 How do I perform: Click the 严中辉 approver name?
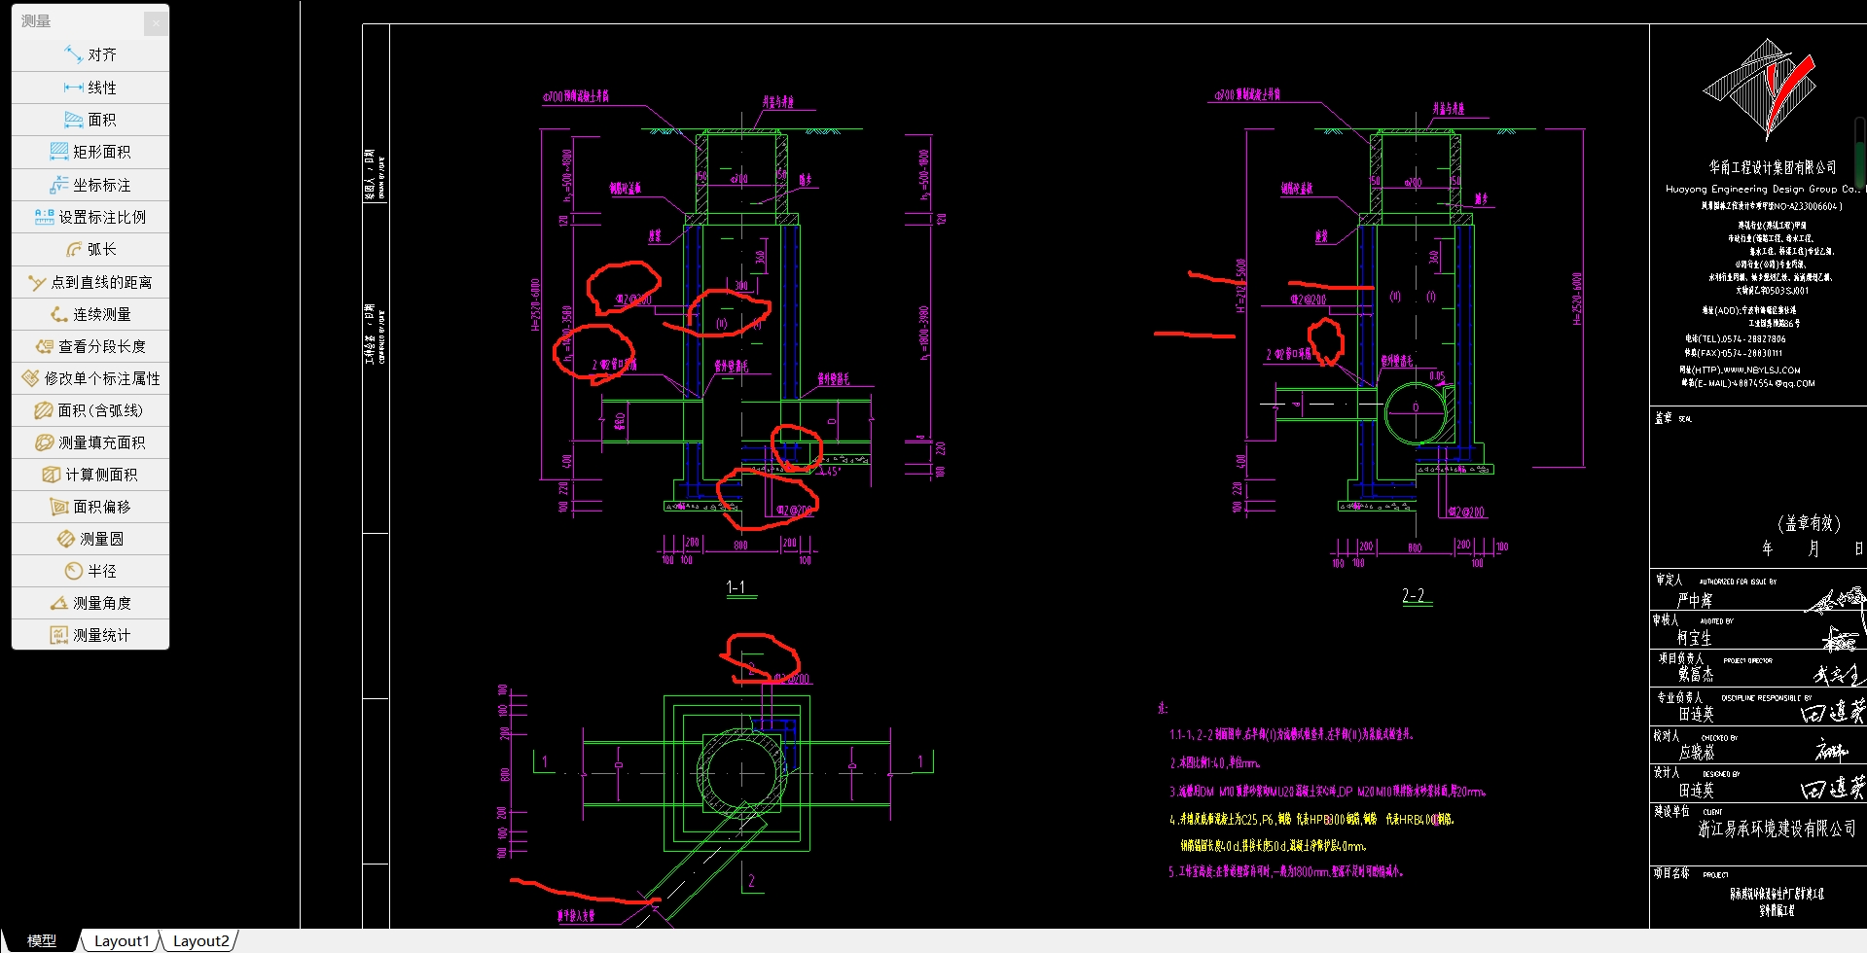click(1695, 601)
